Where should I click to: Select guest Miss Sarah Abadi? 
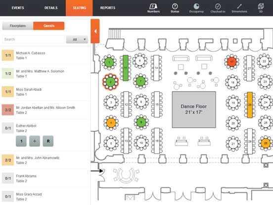tap(45, 92)
